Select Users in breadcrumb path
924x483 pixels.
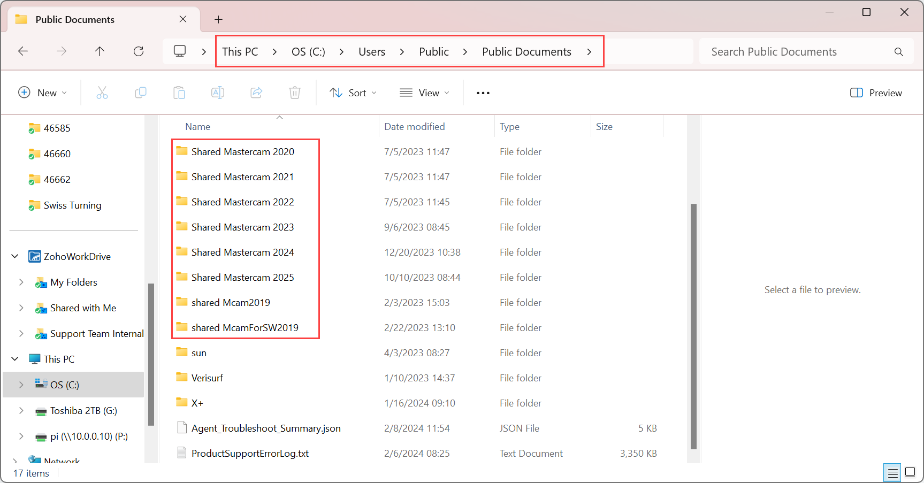tap(372, 52)
